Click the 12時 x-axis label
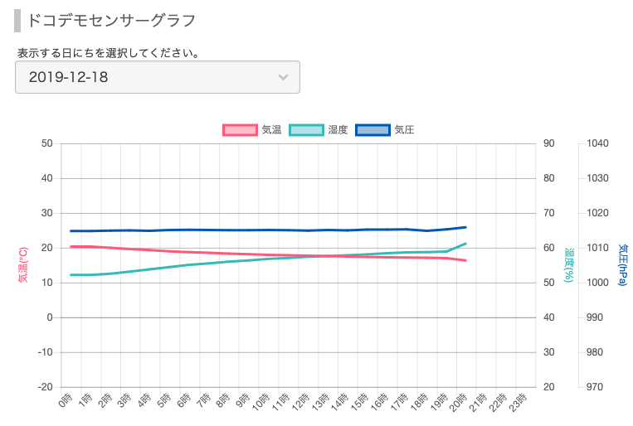Image resolution: width=633 pixels, height=426 pixels. [300, 403]
